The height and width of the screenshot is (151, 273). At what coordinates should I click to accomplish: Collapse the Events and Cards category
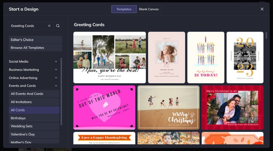click(x=33, y=86)
